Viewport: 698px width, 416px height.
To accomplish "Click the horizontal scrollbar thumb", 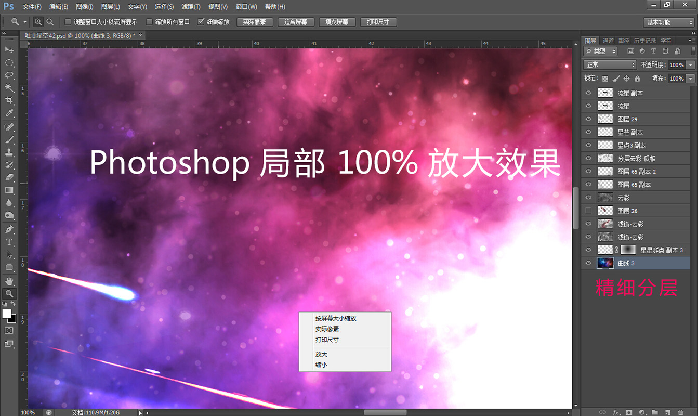I will (x=385, y=412).
